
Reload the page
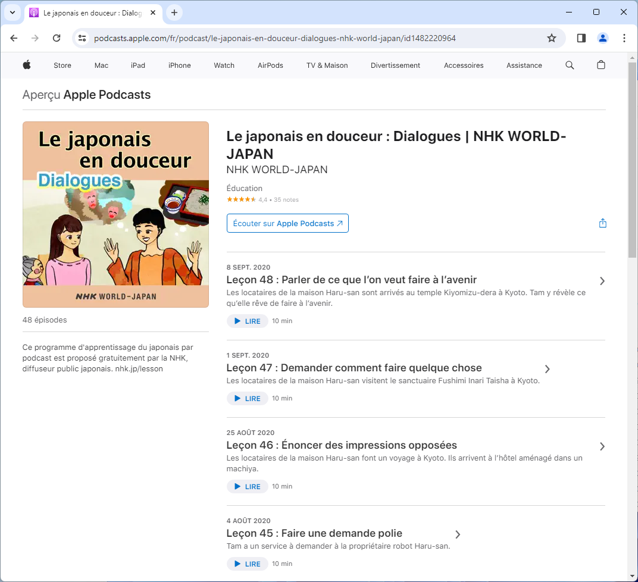[x=57, y=38]
